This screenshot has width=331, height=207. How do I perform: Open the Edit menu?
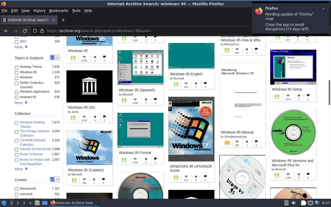click(14, 11)
